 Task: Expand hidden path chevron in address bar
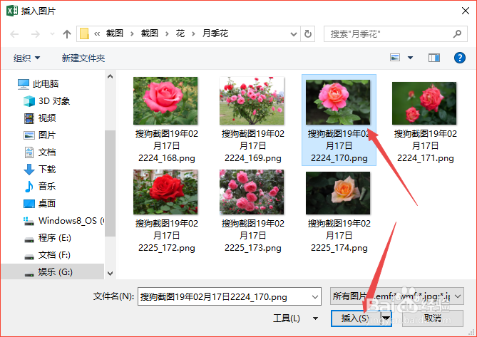click(x=97, y=33)
